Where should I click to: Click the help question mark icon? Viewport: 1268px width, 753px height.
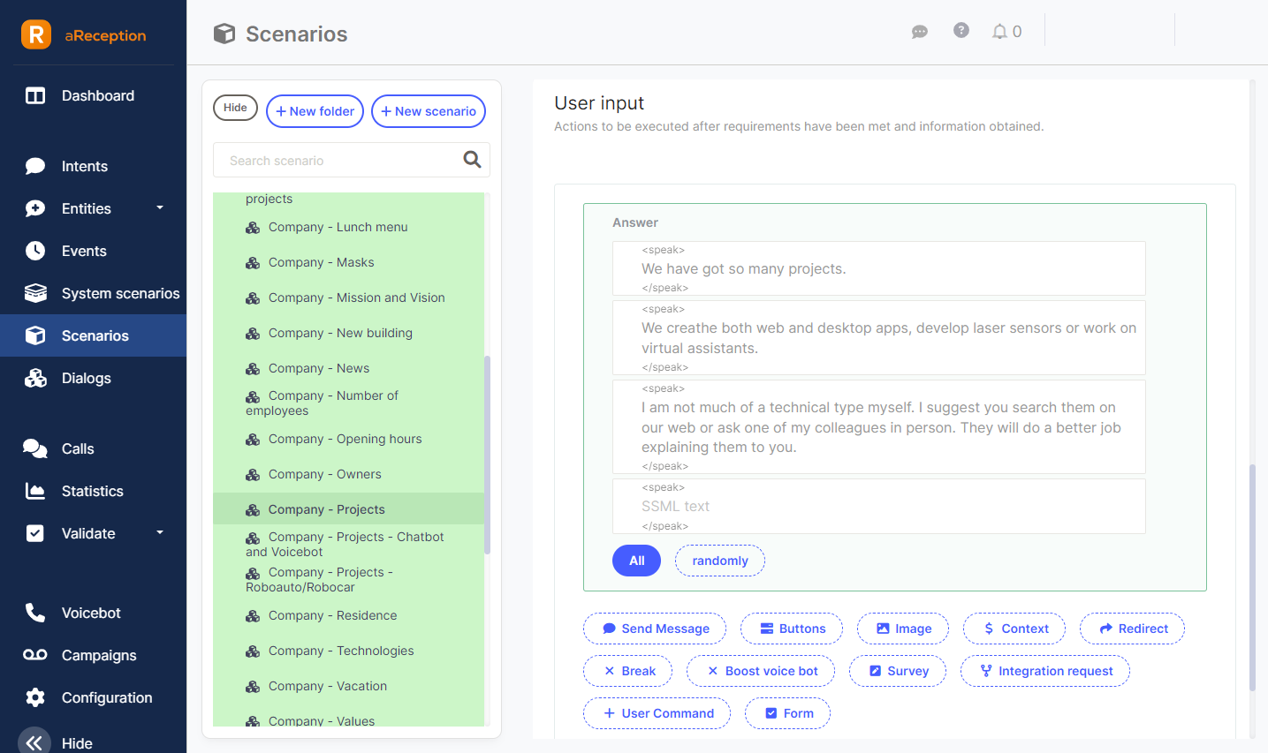coord(961,30)
